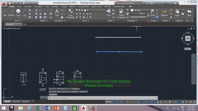Select the Polyline tool
Image resolution: width=198 pixels, height=111 pixels.
[x=11, y=12]
